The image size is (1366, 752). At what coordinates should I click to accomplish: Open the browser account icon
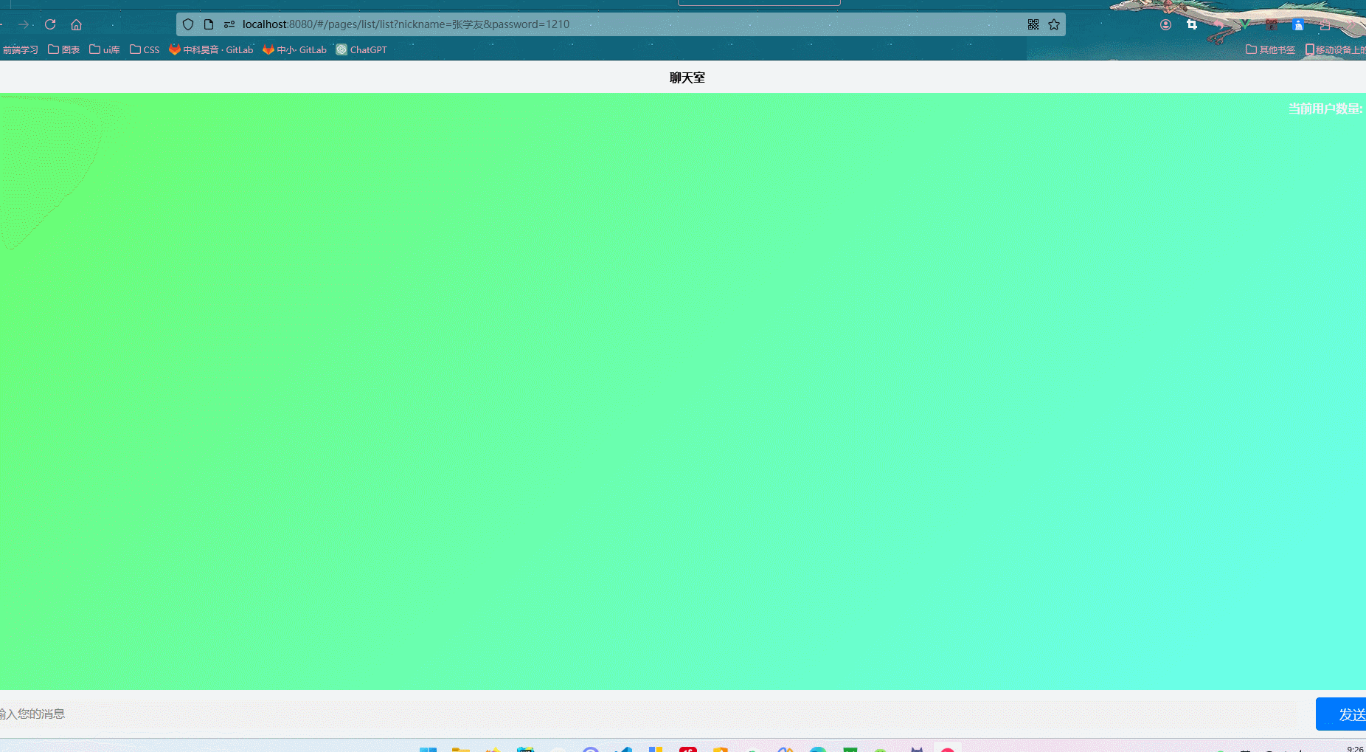[1165, 24]
